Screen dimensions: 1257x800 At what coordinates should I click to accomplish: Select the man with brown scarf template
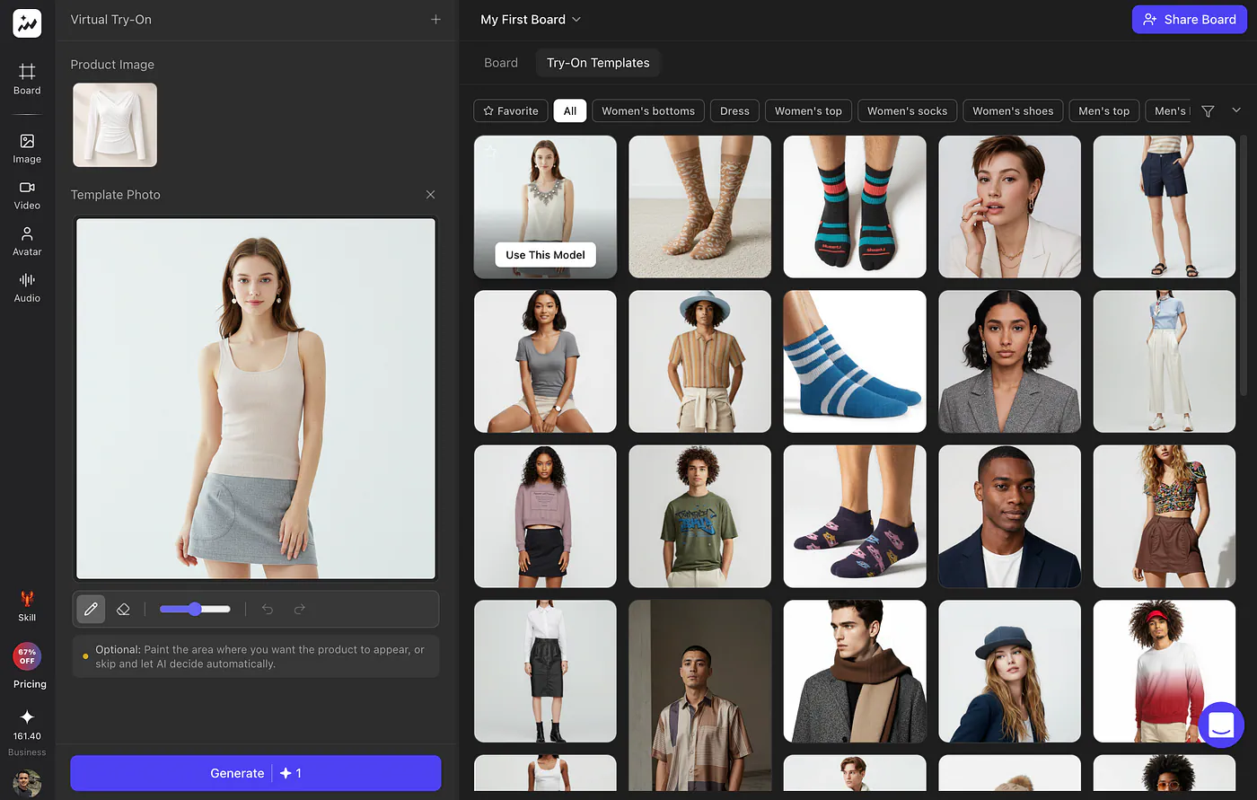pyautogui.click(x=855, y=672)
